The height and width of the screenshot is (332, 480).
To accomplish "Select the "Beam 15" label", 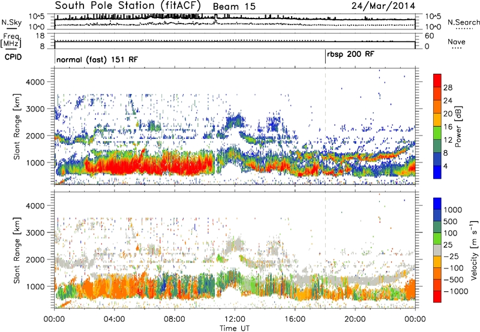I will [x=234, y=7].
